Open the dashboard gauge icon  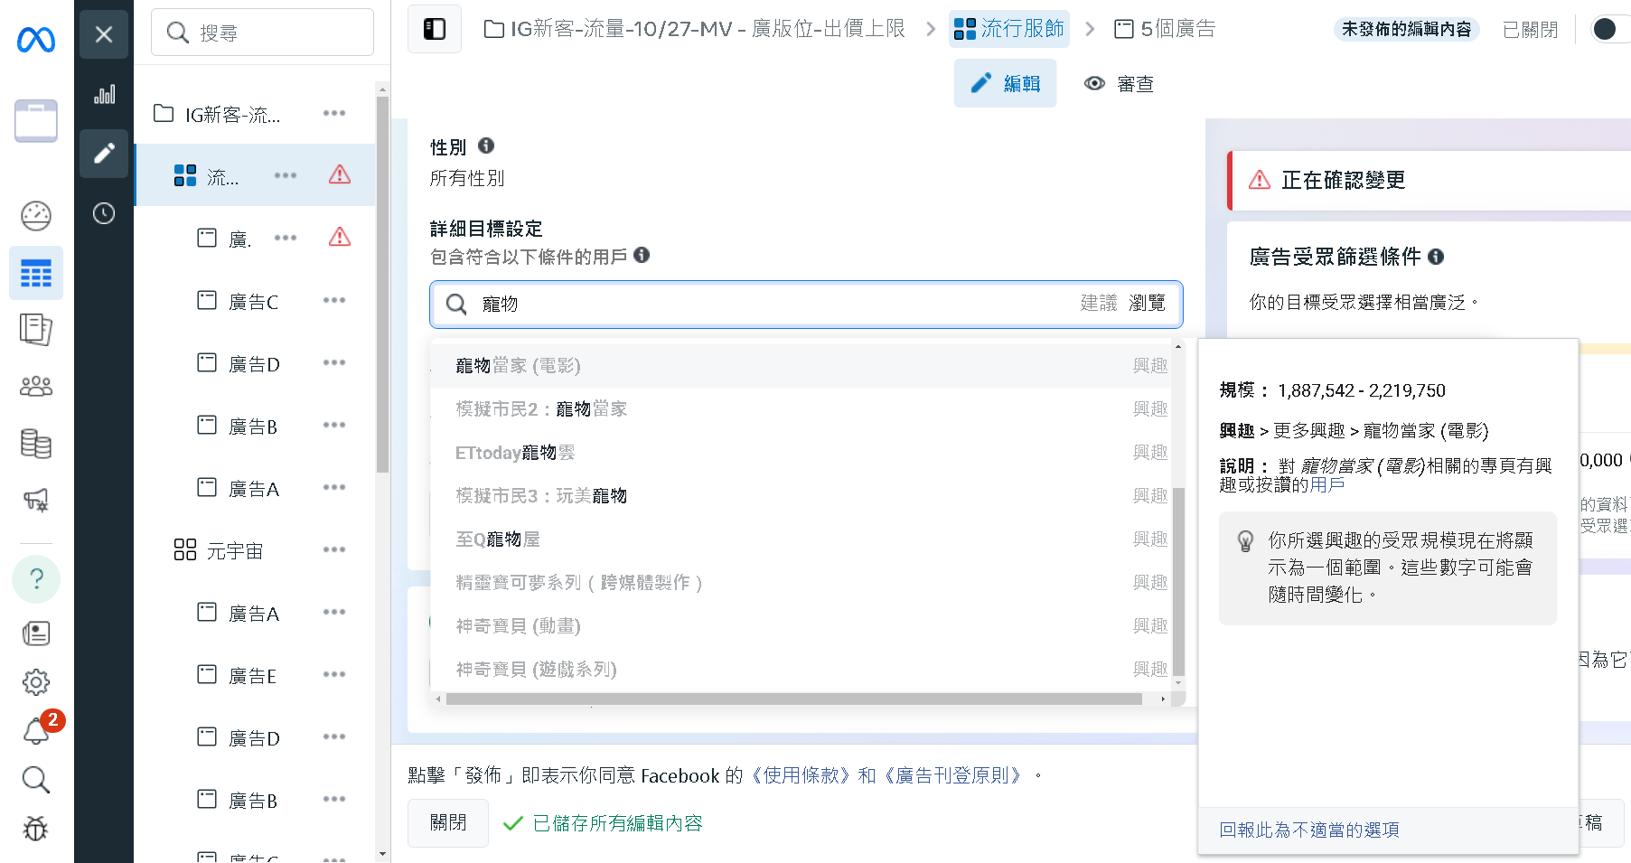[36, 216]
